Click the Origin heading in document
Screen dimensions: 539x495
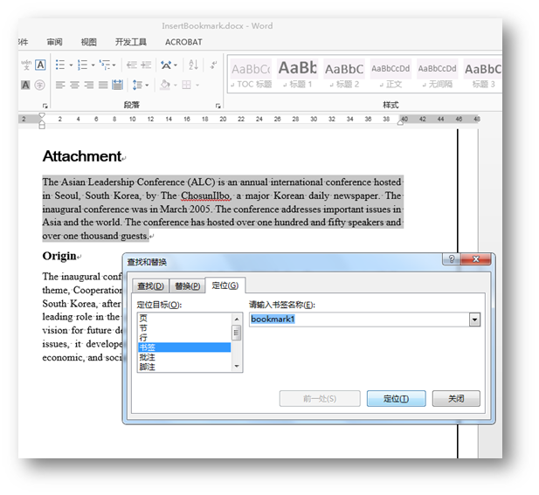59,257
